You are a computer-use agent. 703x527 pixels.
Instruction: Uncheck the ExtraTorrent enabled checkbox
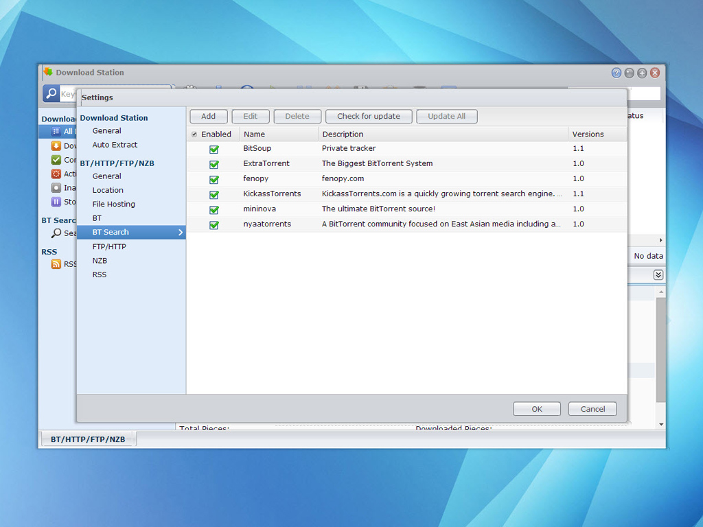point(214,164)
